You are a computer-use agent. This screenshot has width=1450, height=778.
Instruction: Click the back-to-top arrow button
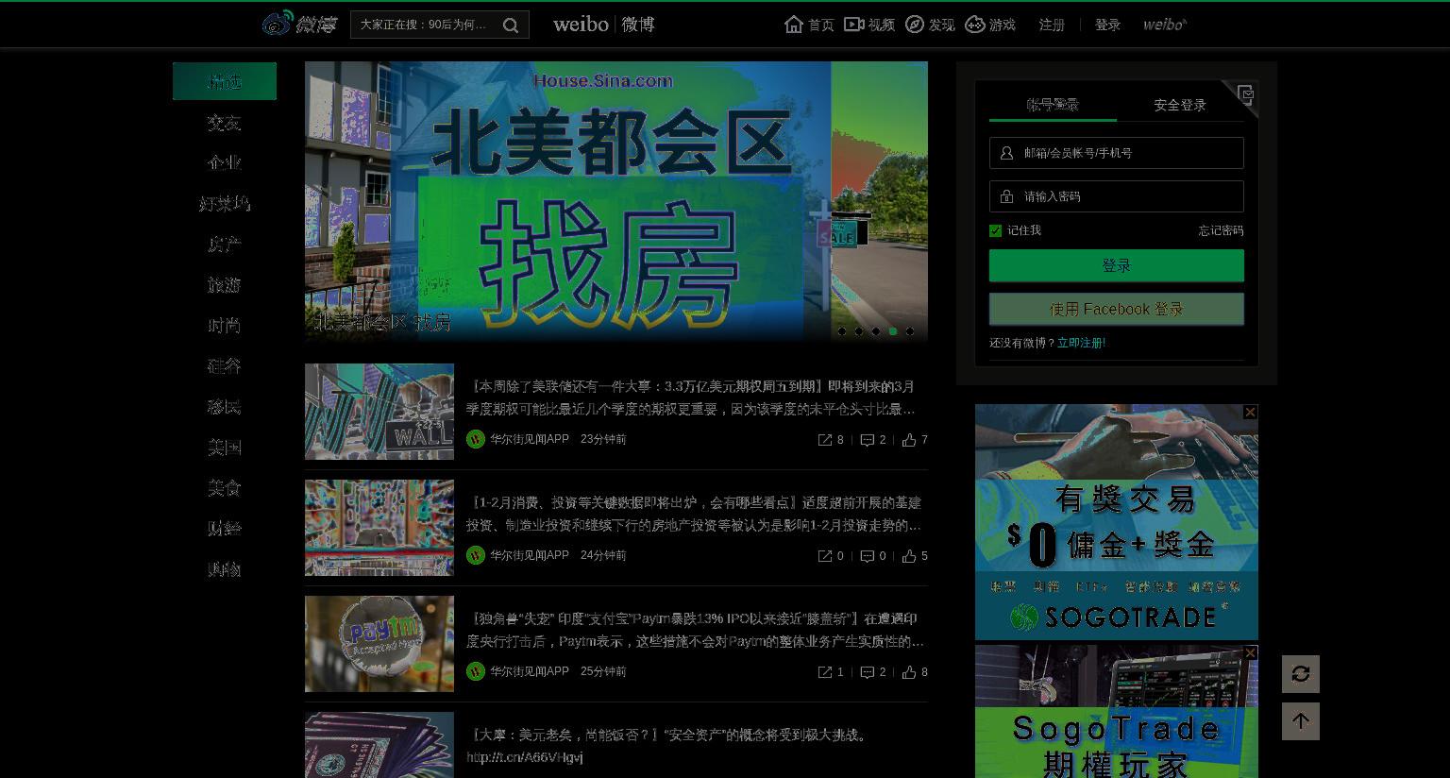1301,721
